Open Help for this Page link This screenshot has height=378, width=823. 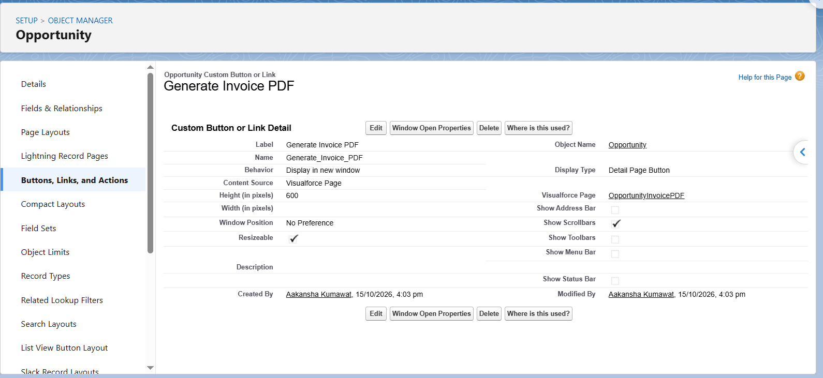pyautogui.click(x=765, y=77)
